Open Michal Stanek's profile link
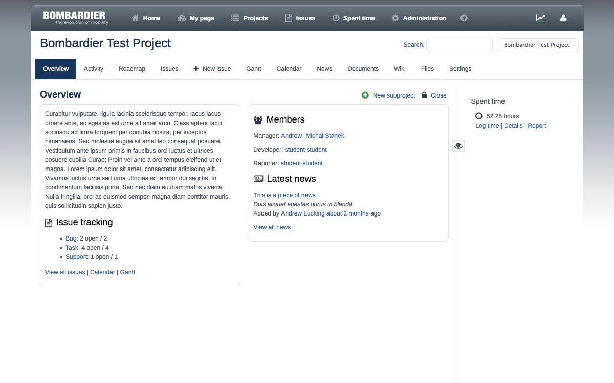Image resolution: width=614 pixels, height=383 pixels. click(325, 136)
